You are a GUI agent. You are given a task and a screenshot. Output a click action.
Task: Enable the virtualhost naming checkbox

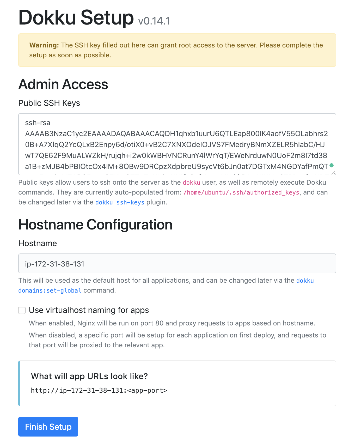[x=22, y=310]
